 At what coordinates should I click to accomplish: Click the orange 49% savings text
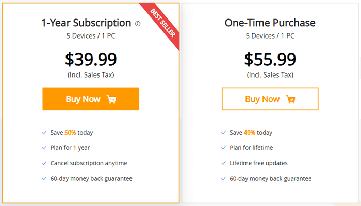pos(249,133)
